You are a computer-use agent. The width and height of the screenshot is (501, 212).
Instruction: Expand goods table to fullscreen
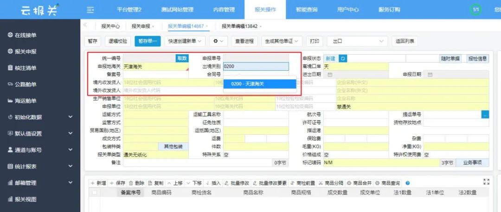click(486, 182)
